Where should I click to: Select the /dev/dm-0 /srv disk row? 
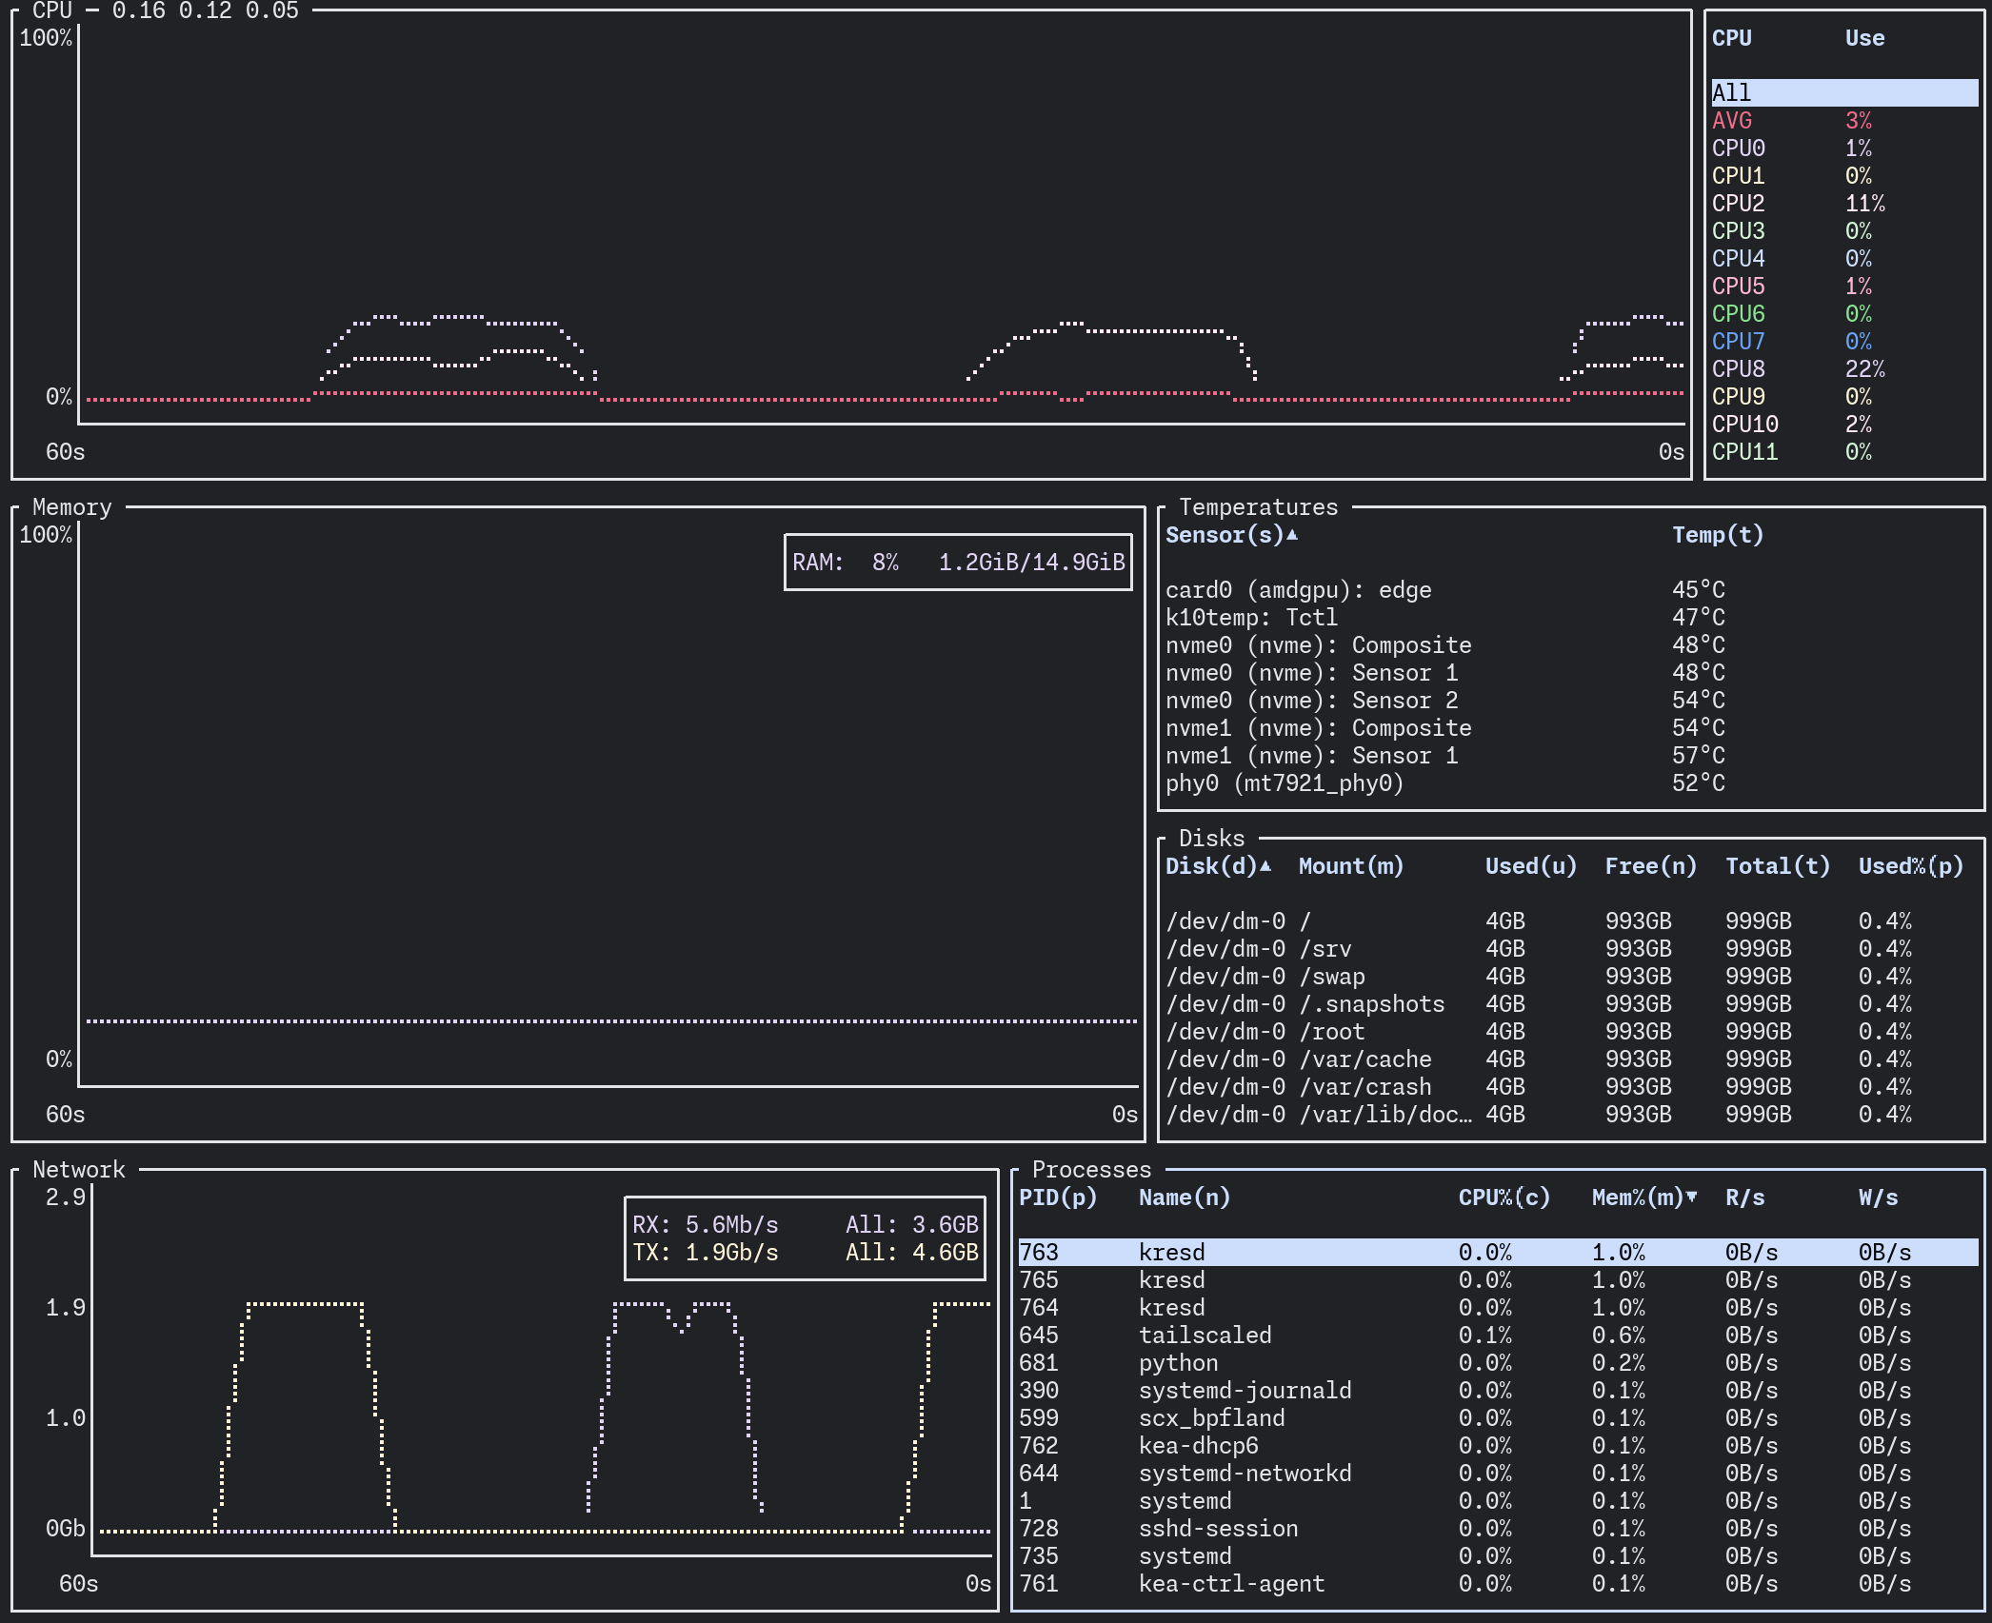coord(1325,949)
